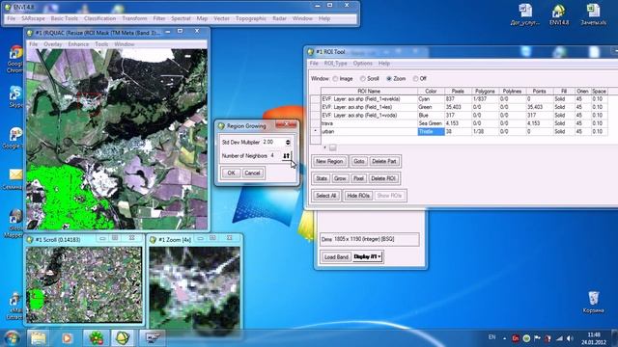Open the Topographic menu

251,18
